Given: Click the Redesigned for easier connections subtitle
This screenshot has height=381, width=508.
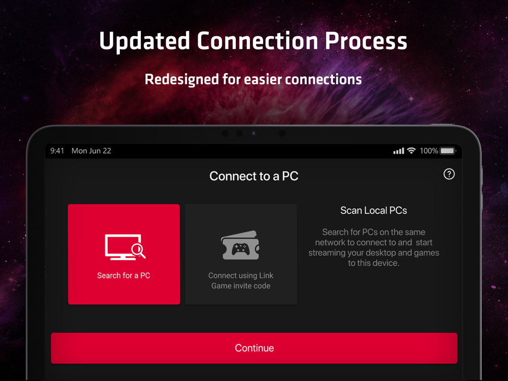Looking at the screenshot, I should point(253,79).
